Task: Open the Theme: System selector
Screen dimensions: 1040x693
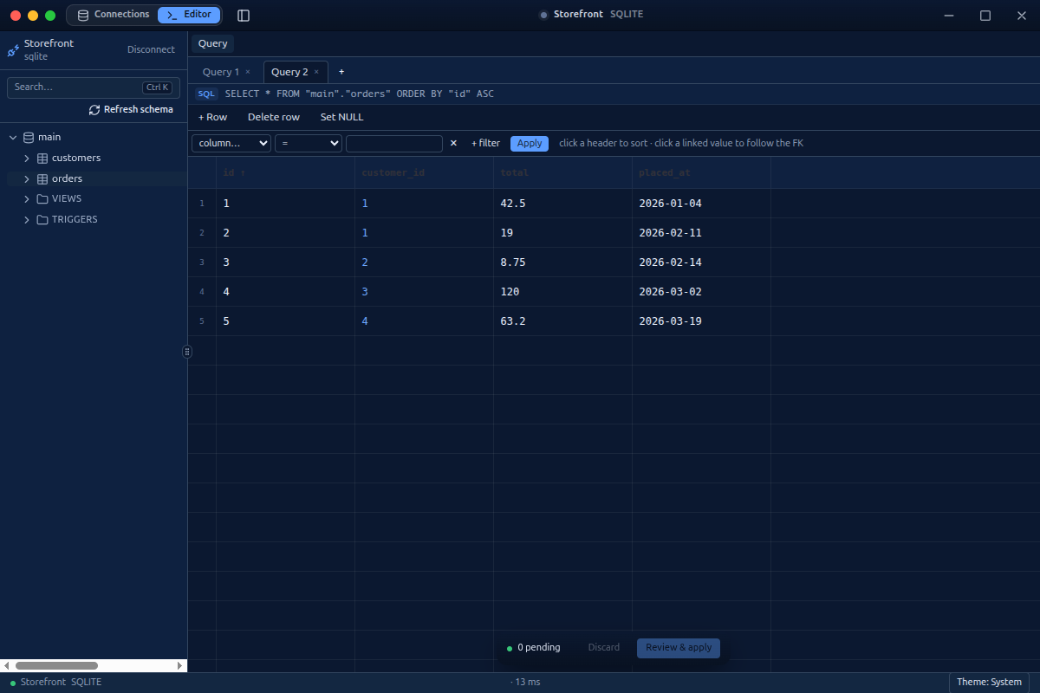Action: [x=989, y=683]
